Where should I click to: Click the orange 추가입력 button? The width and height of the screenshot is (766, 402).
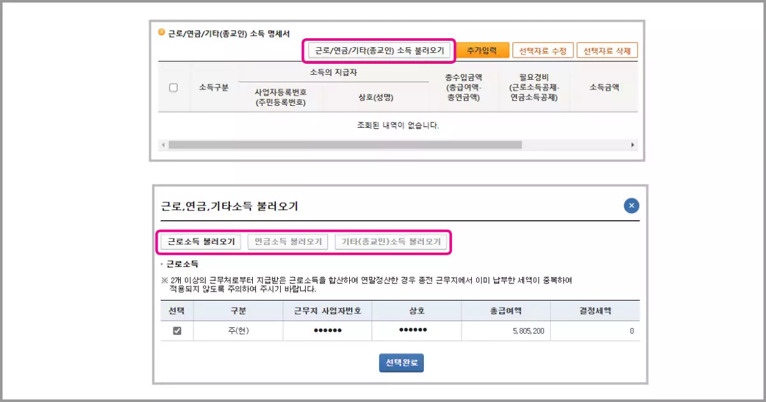484,50
